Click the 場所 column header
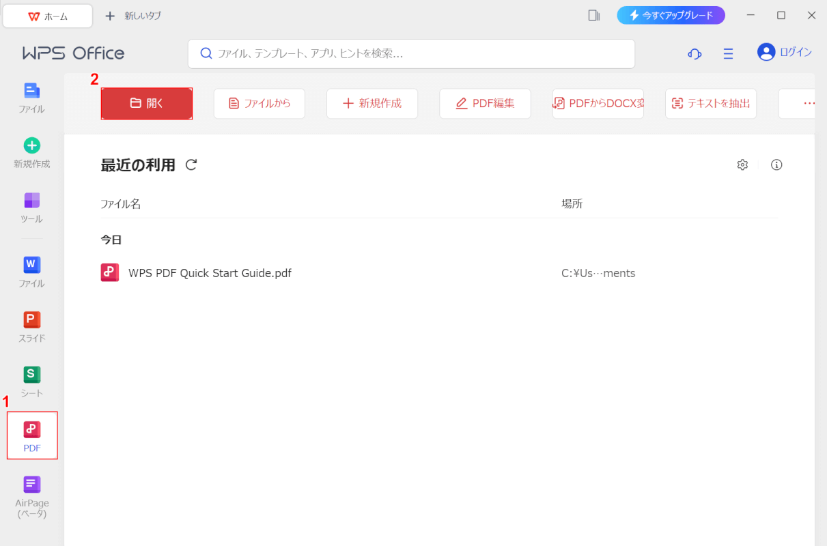This screenshot has height=546, width=827. click(572, 204)
